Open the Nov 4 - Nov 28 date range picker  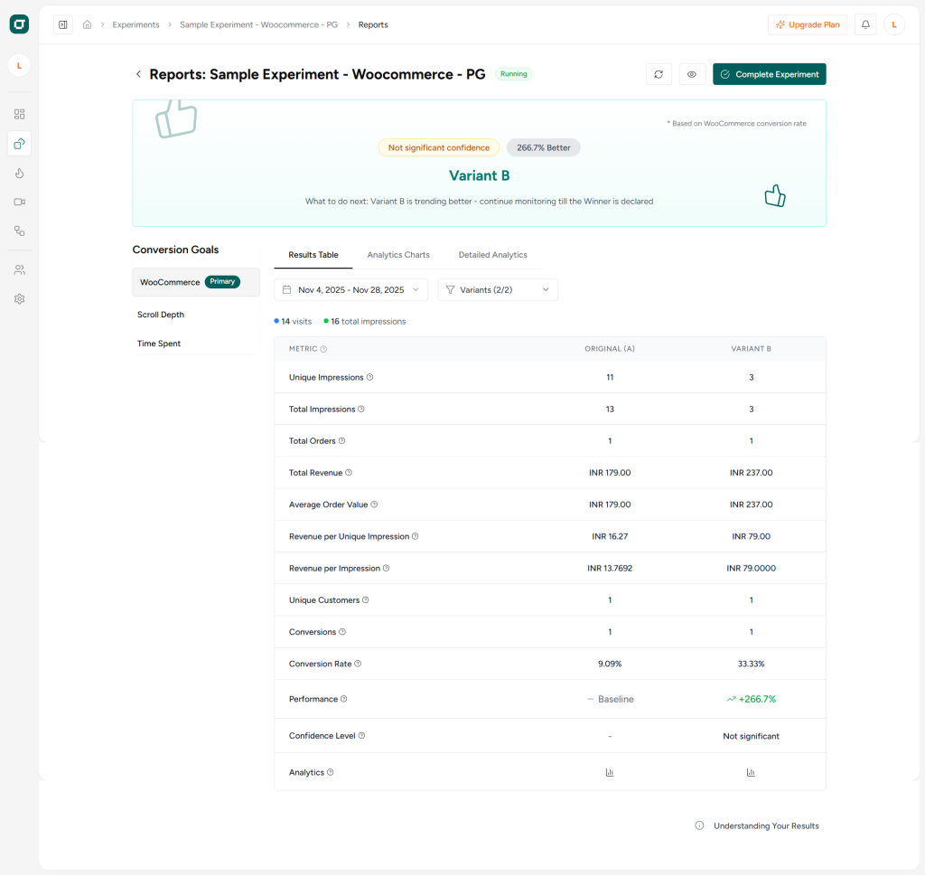(350, 289)
